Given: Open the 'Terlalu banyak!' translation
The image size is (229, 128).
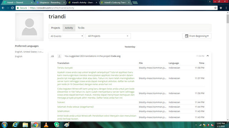Looking at the screenshot, I should (65, 68).
